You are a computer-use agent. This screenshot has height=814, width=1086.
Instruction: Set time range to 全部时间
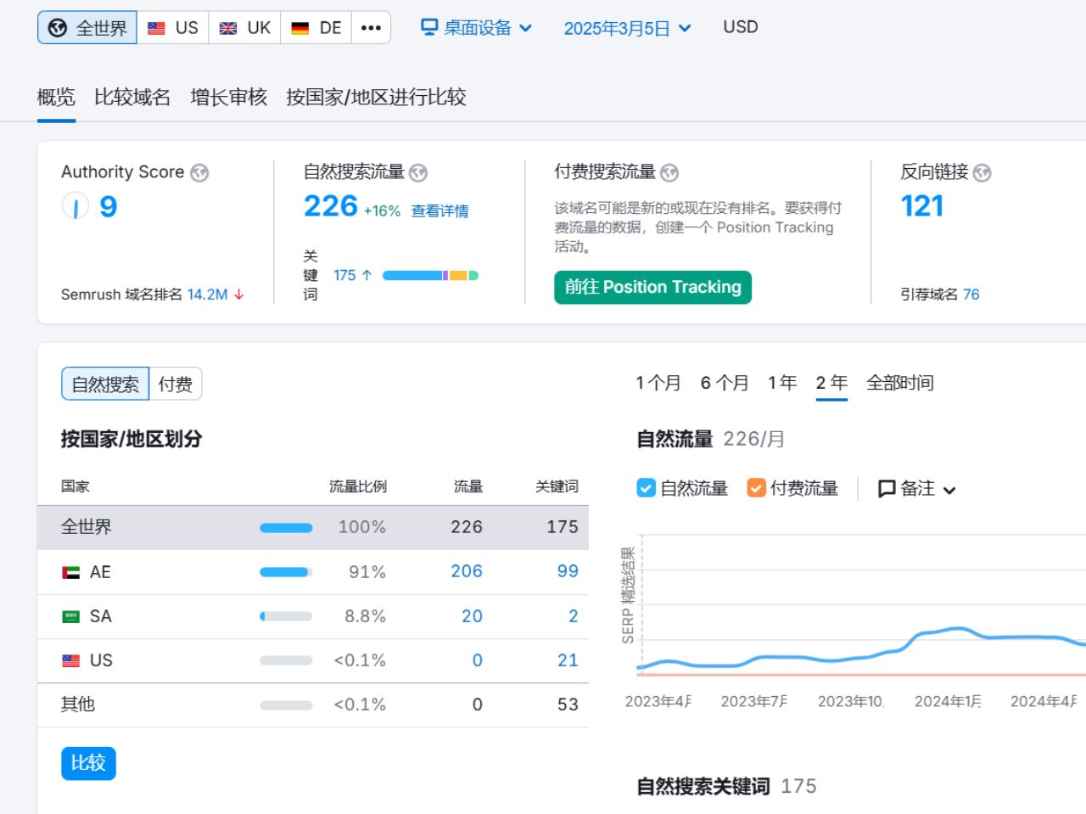point(900,383)
